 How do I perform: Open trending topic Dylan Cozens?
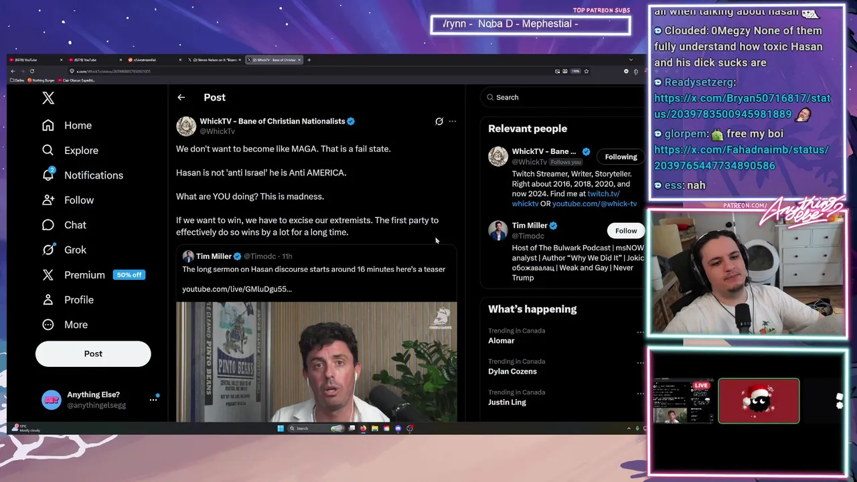pyautogui.click(x=512, y=372)
